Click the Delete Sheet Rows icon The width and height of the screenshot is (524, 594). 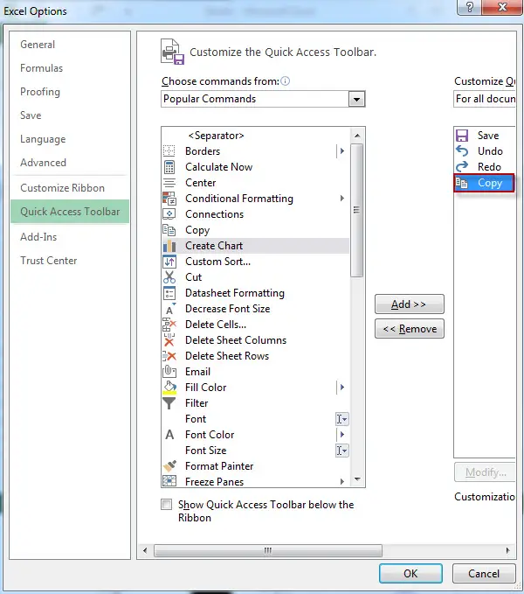[169, 356]
